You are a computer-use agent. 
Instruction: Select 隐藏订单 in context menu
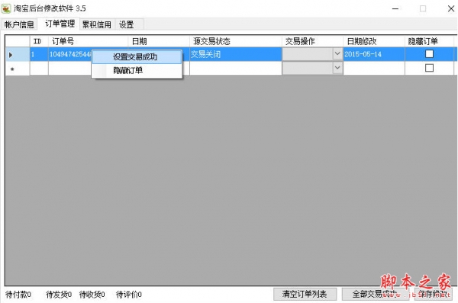pyautogui.click(x=137, y=70)
